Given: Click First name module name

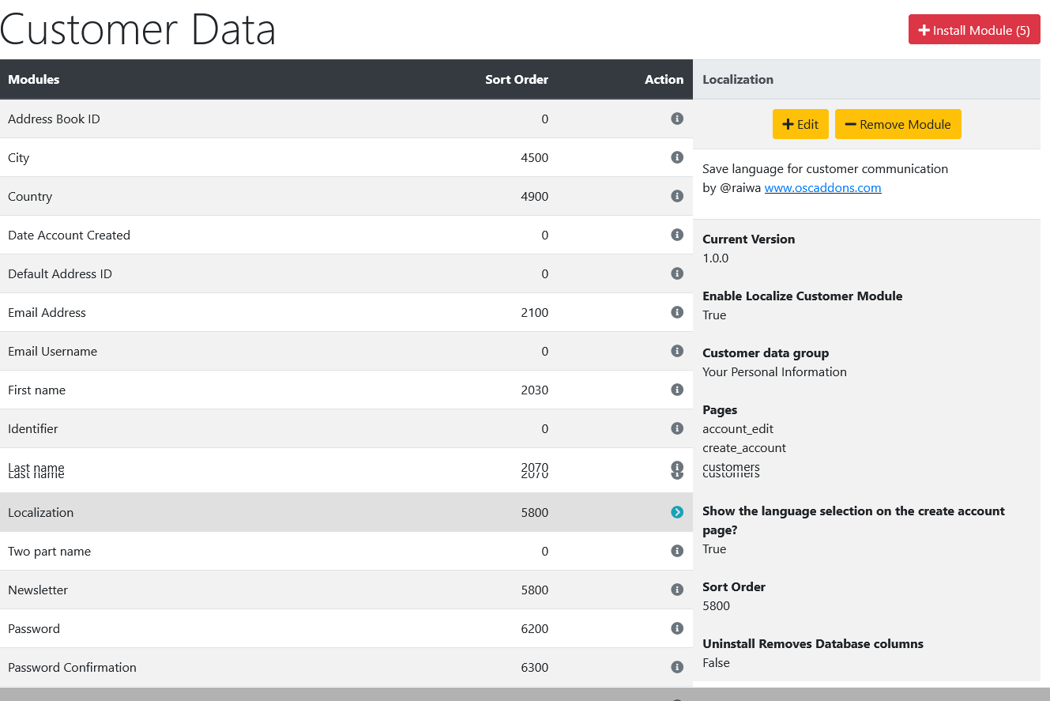Looking at the screenshot, I should pos(36,390).
